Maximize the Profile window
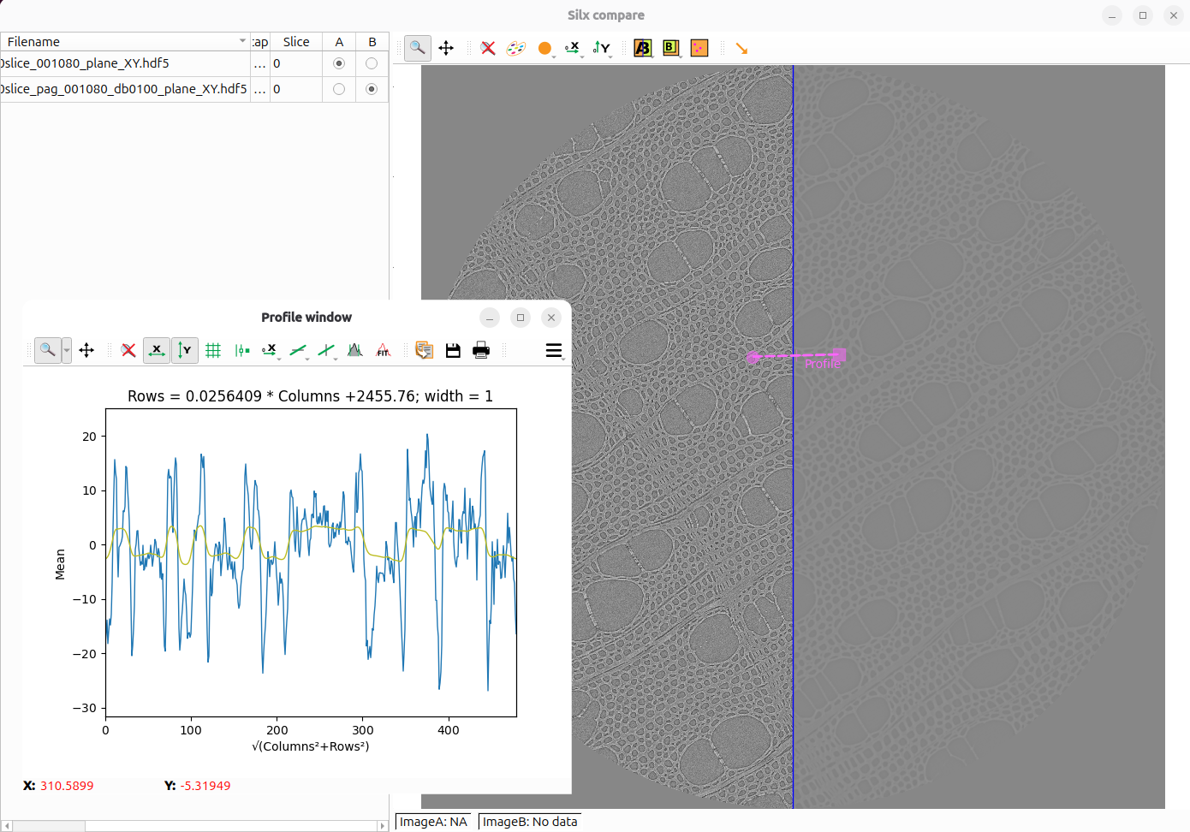 (521, 318)
